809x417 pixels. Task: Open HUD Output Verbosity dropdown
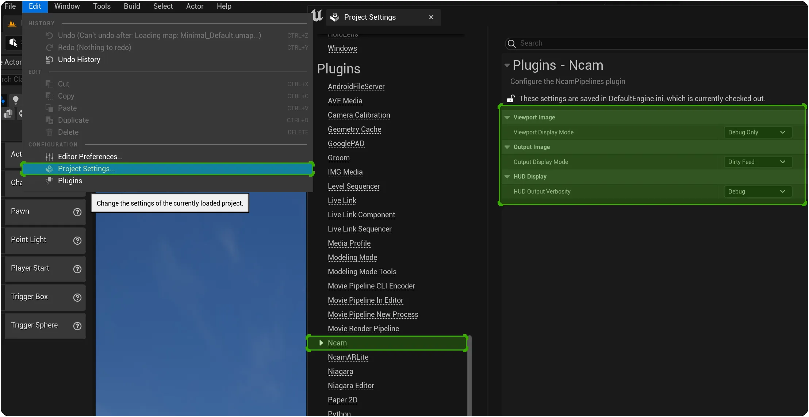pyautogui.click(x=758, y=191)
